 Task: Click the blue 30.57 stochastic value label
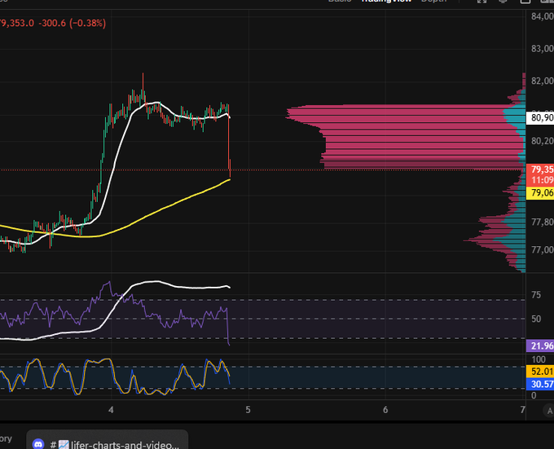(540, 385)
